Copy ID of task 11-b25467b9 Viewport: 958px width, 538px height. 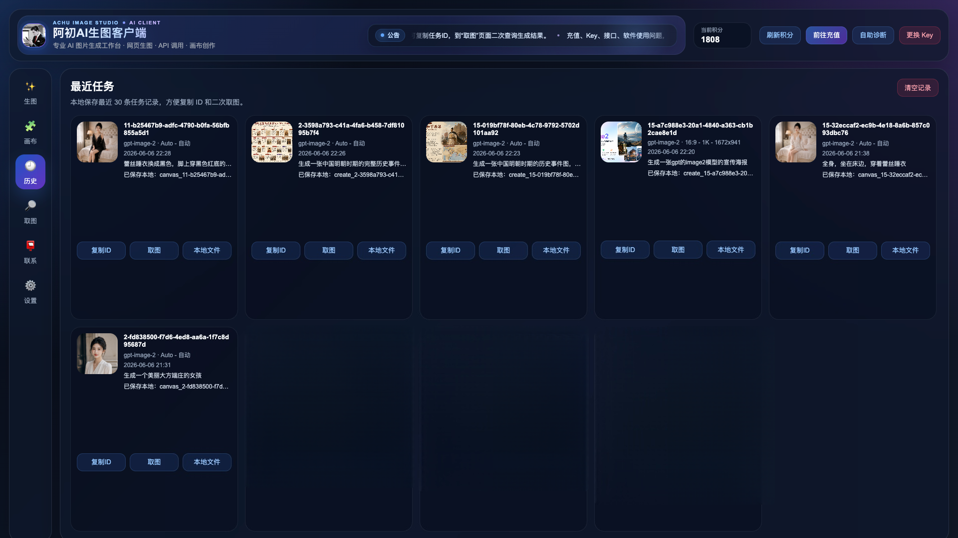tap(101, 251)
